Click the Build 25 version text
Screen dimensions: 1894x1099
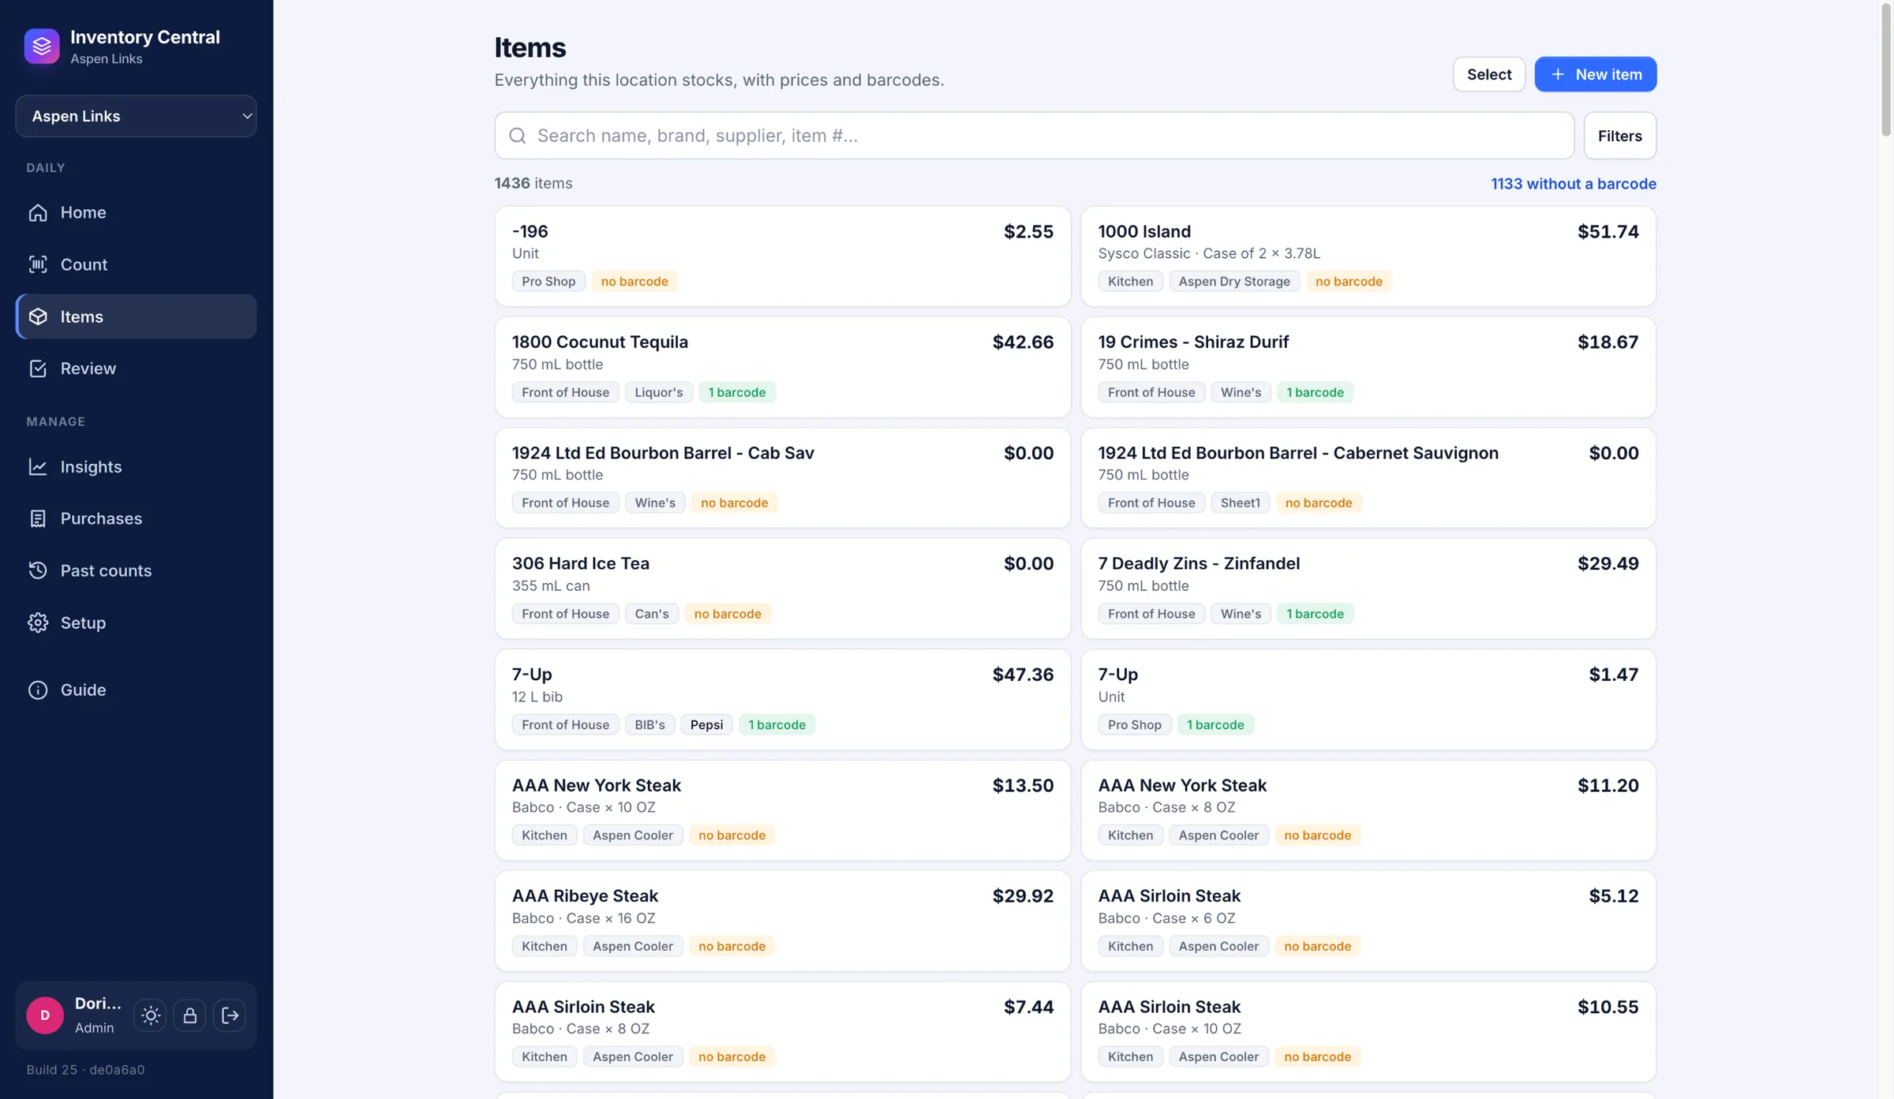point(85,1070)
